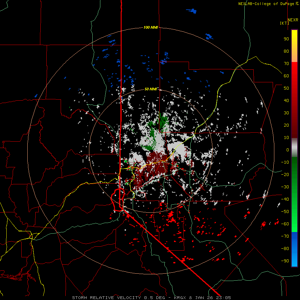The image size is (300, 300).
Task: Click the 40 value on the velocity scale
Action: tap(286, 100)
